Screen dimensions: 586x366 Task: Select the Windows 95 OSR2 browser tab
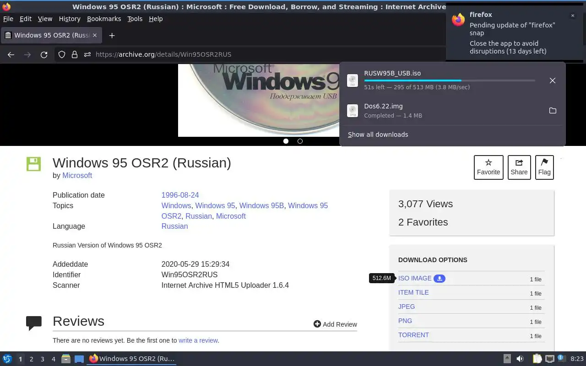tap(51, 35)
